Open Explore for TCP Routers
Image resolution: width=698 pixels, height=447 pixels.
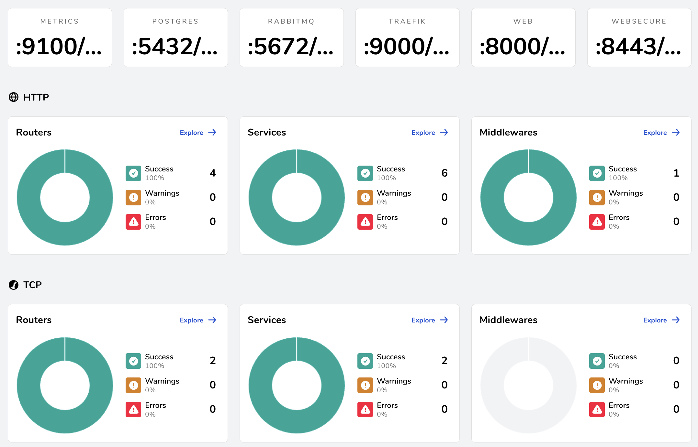(x=191, y=320)
